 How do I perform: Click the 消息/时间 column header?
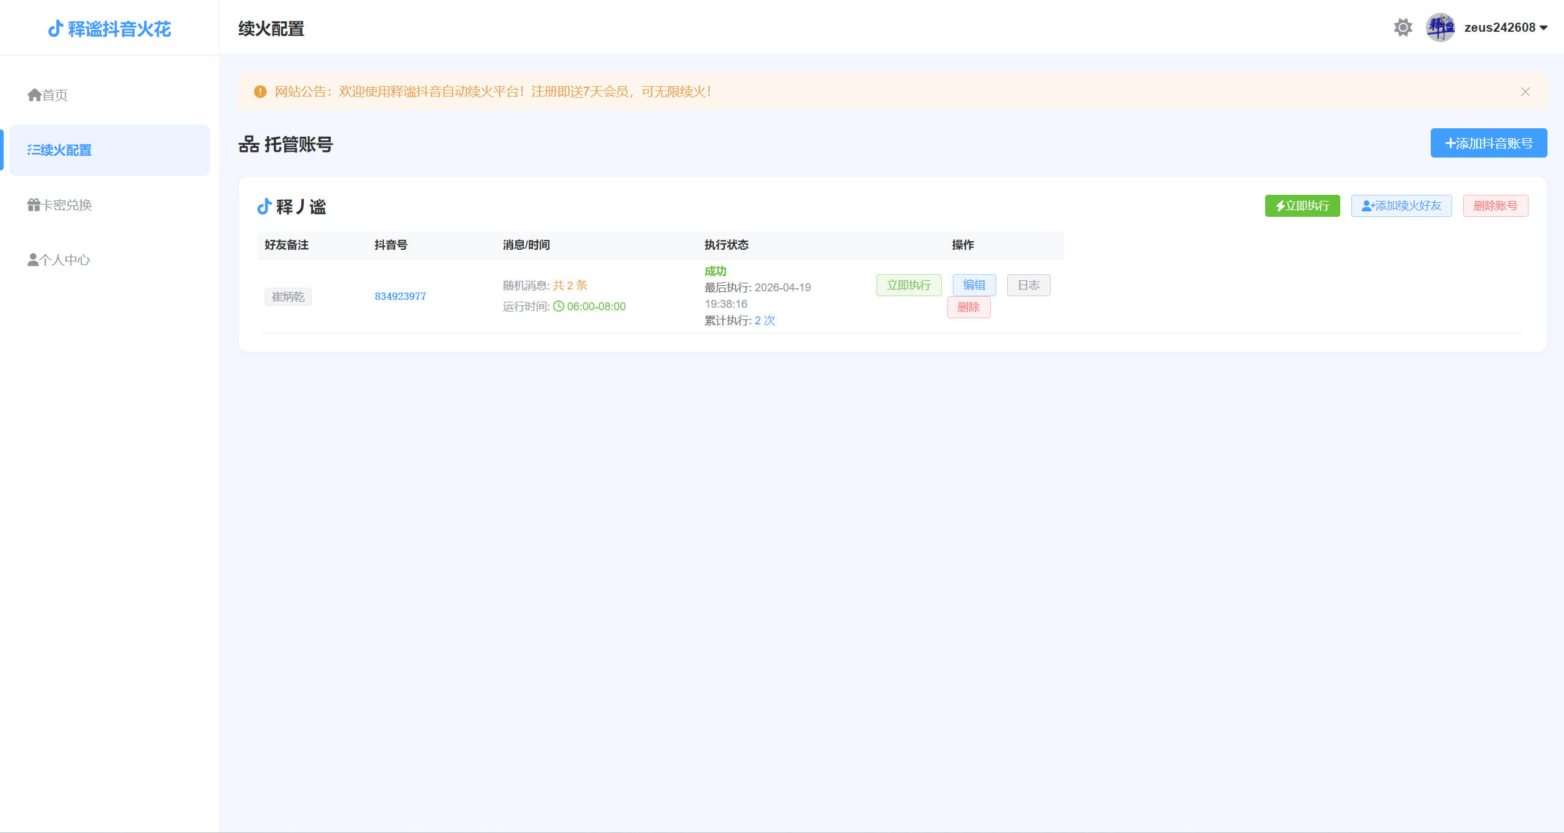click(x=526, y=245)
